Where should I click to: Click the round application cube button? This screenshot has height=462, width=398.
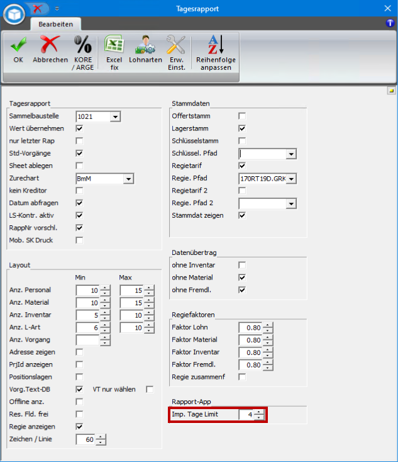[14, 14]
